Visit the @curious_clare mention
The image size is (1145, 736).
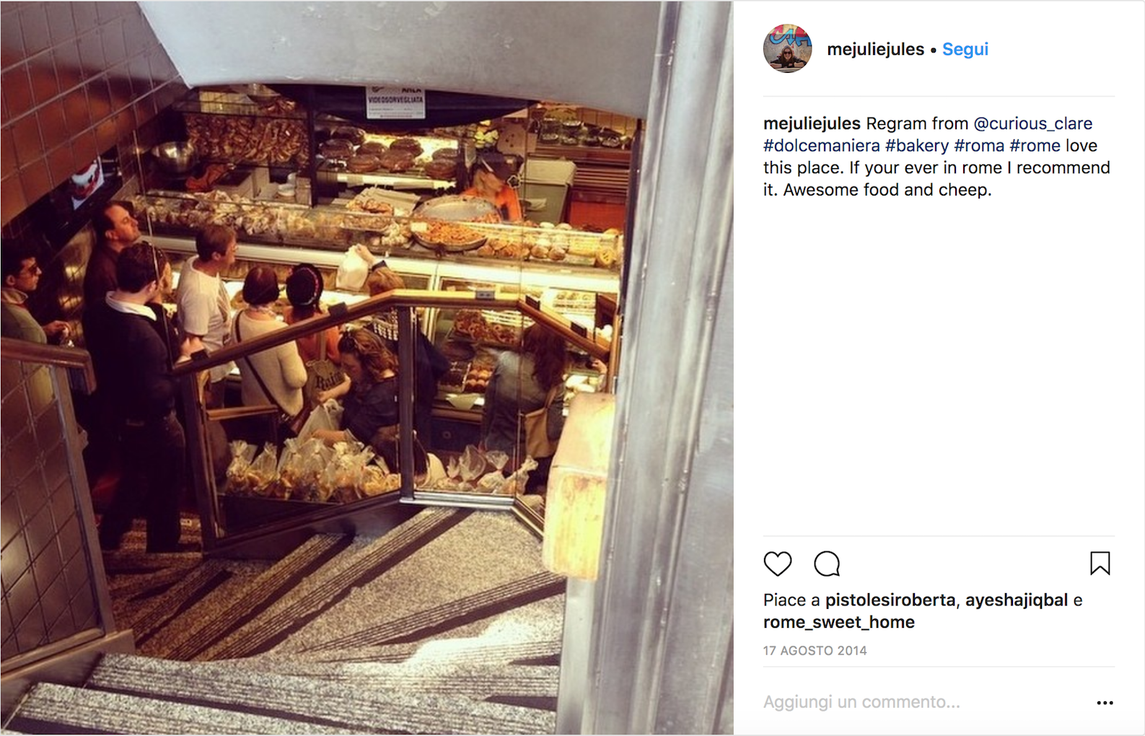(x=1033, y=123)
